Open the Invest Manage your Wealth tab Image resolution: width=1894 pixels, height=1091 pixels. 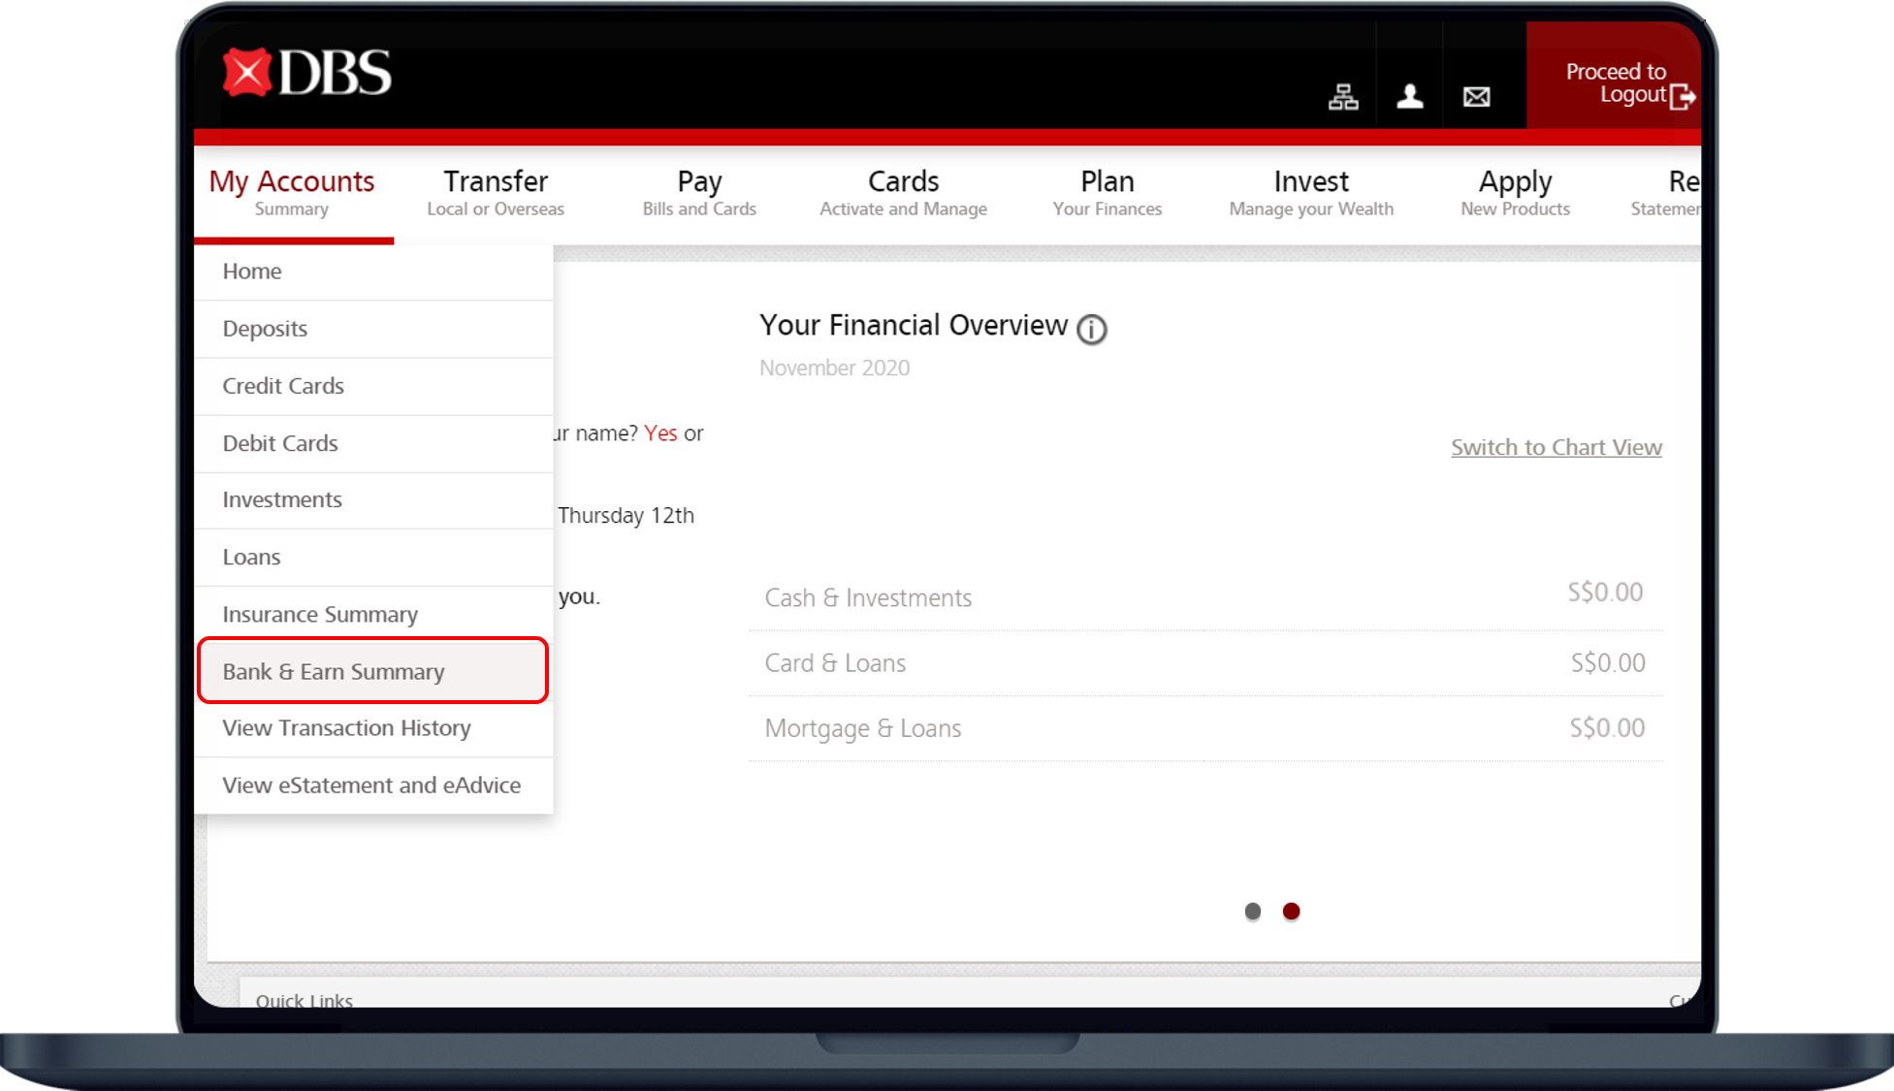coord(1310,192)
